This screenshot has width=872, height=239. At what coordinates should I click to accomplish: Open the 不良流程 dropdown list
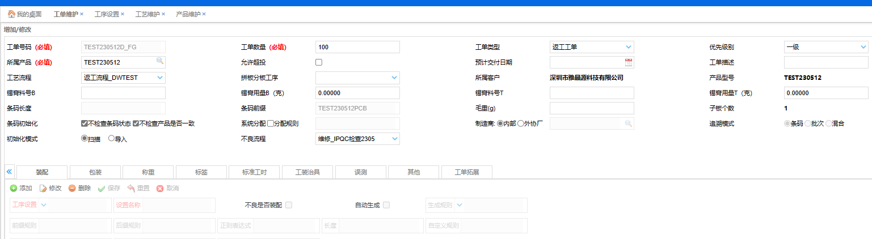(394, 138)
